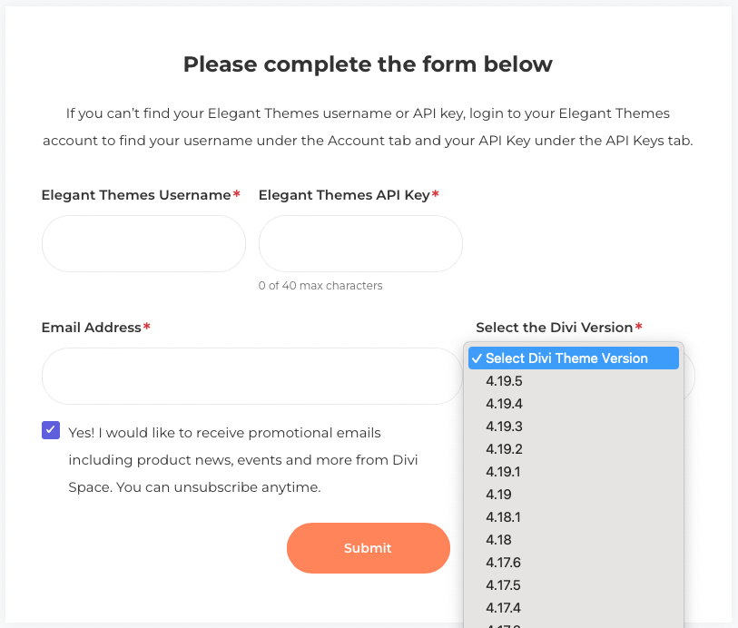The height and width of the screenshot is (628, 738).
Task: Click the Submit button
Action: pyautogui.click(x=368, y=548)
